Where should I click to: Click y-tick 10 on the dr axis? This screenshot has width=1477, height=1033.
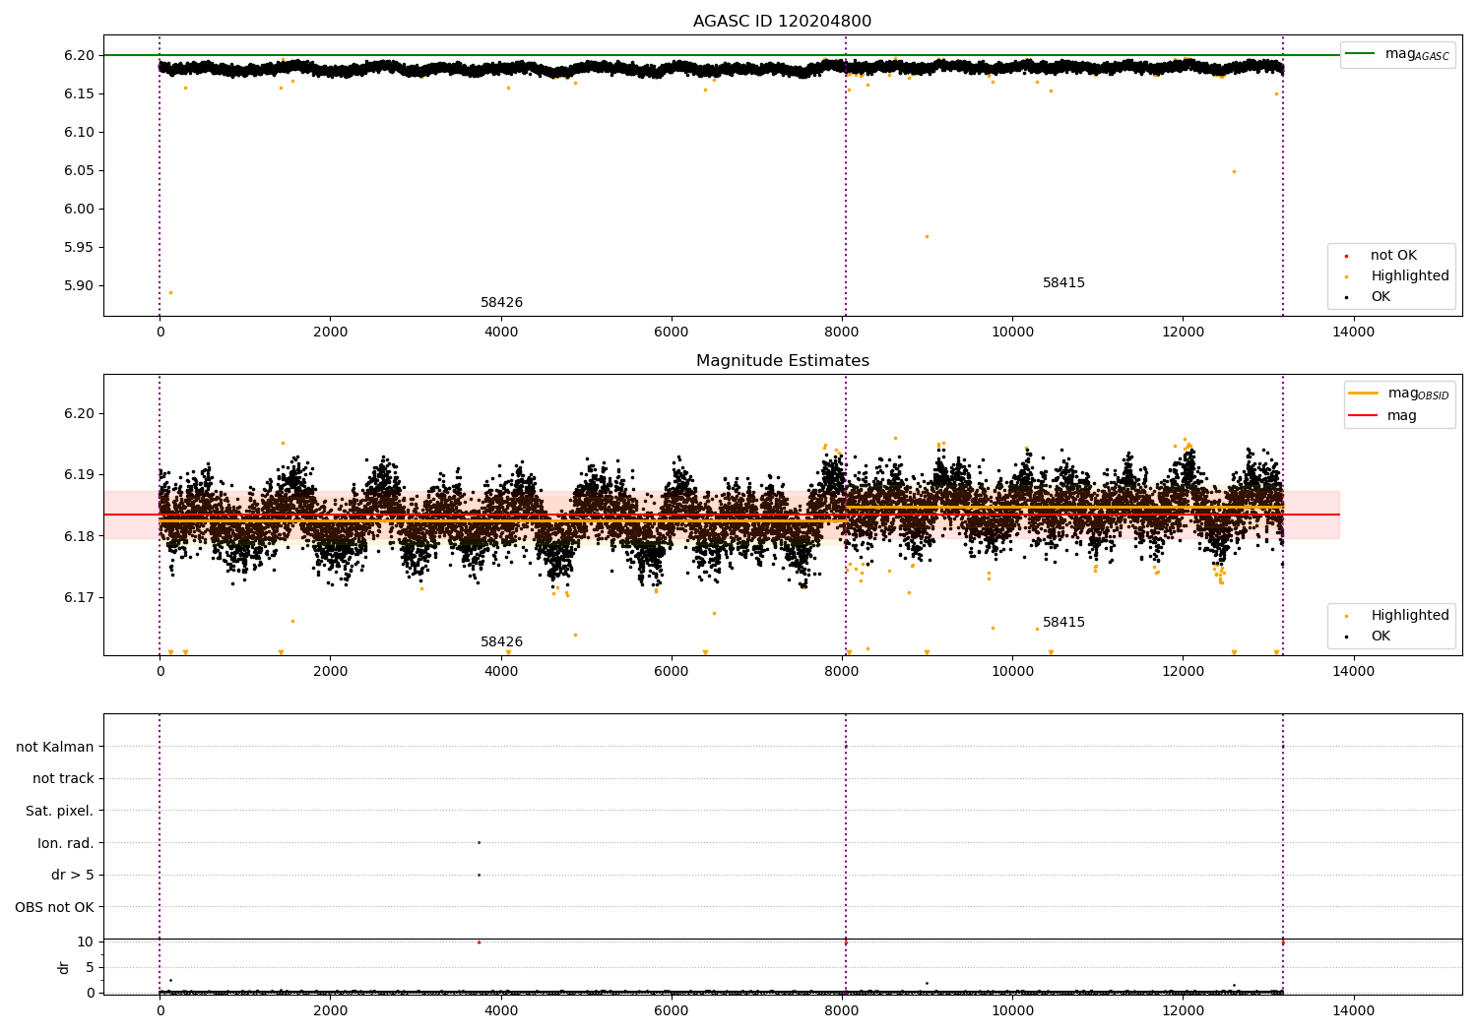(x=86, y=942)
